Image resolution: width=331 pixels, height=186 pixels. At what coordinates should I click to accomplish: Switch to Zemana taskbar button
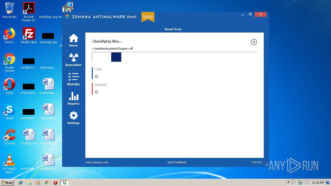pyautogui.click(x=64, y=183)
